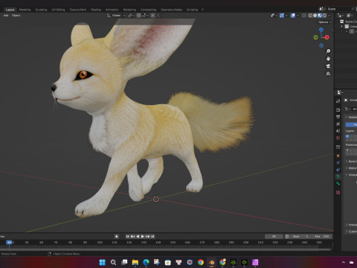Open the Scripting workspace tab
Image resolution: width=357 pixels, height=268 pixels.
[192, 10]
